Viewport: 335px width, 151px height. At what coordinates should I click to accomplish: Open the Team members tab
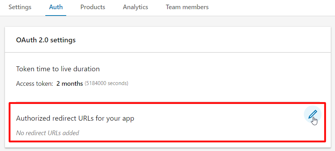coord(187,7)
